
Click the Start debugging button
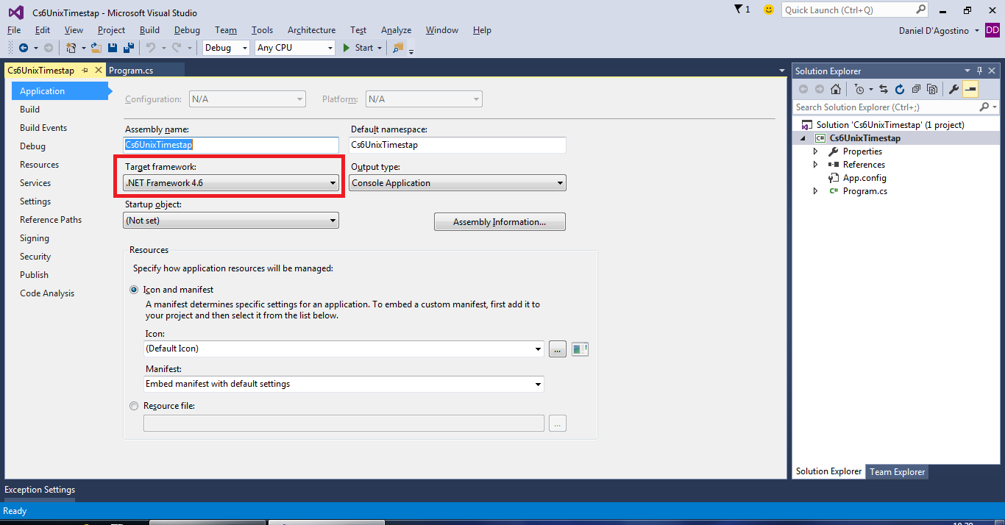coord(358,48)
